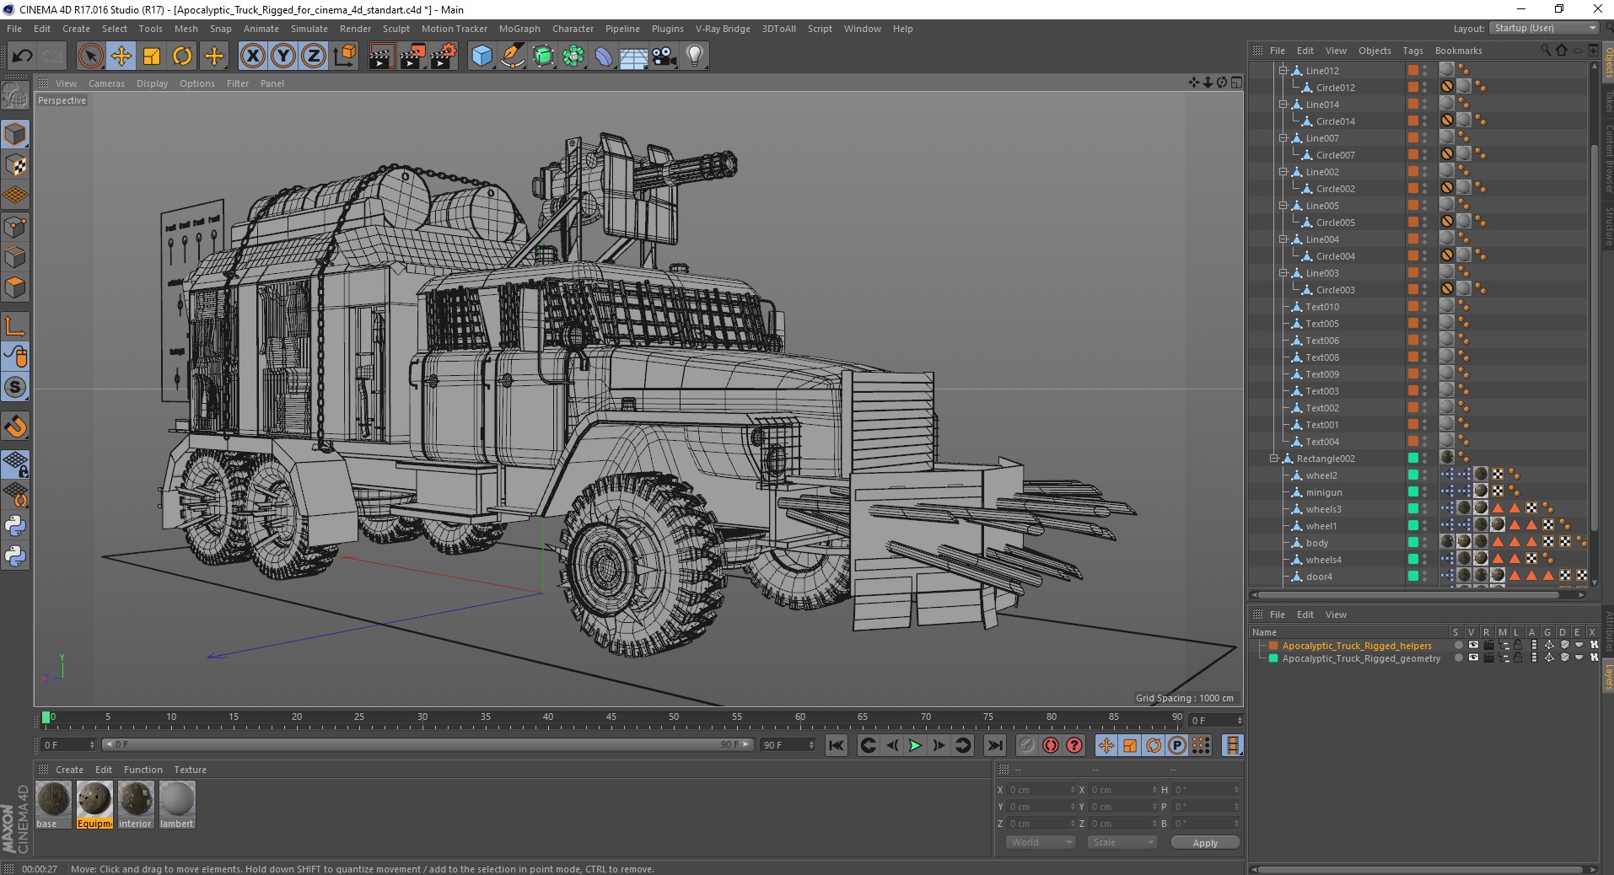Click the first Python script icon

point(15,526)
